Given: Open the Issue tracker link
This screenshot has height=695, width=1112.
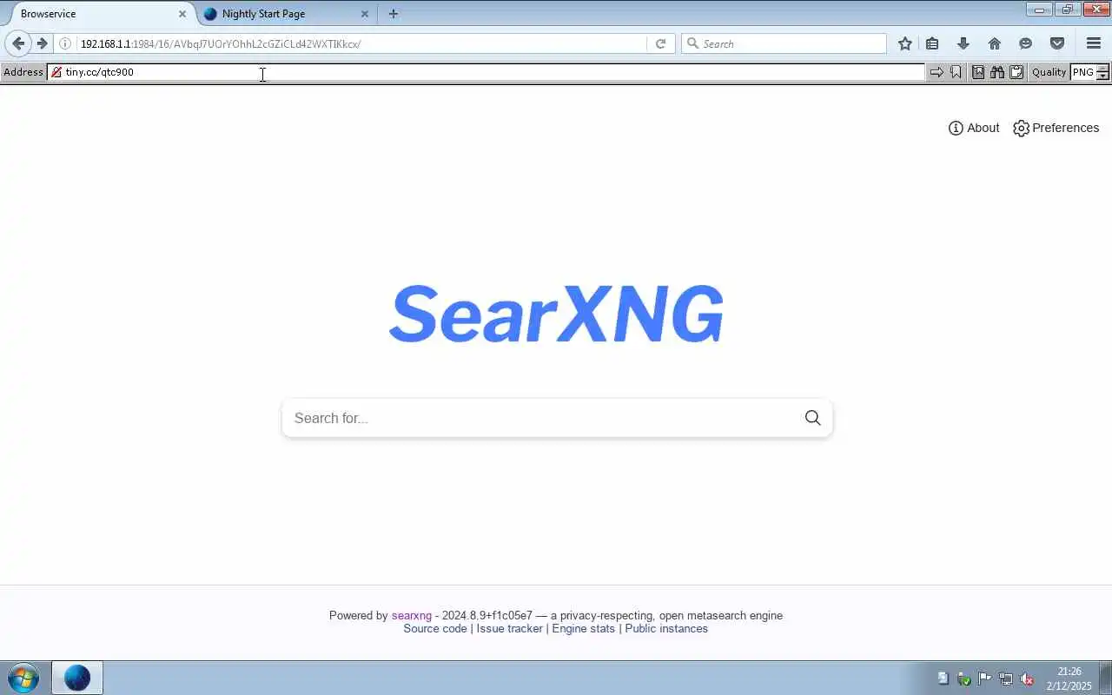Looking at the screenshot, I should point(509,629).
